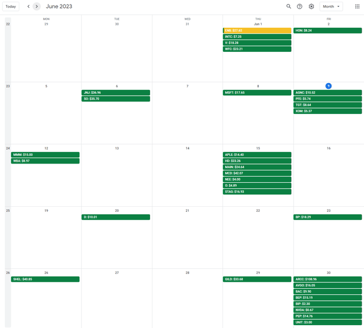Go to the previous month arrow

28,6
